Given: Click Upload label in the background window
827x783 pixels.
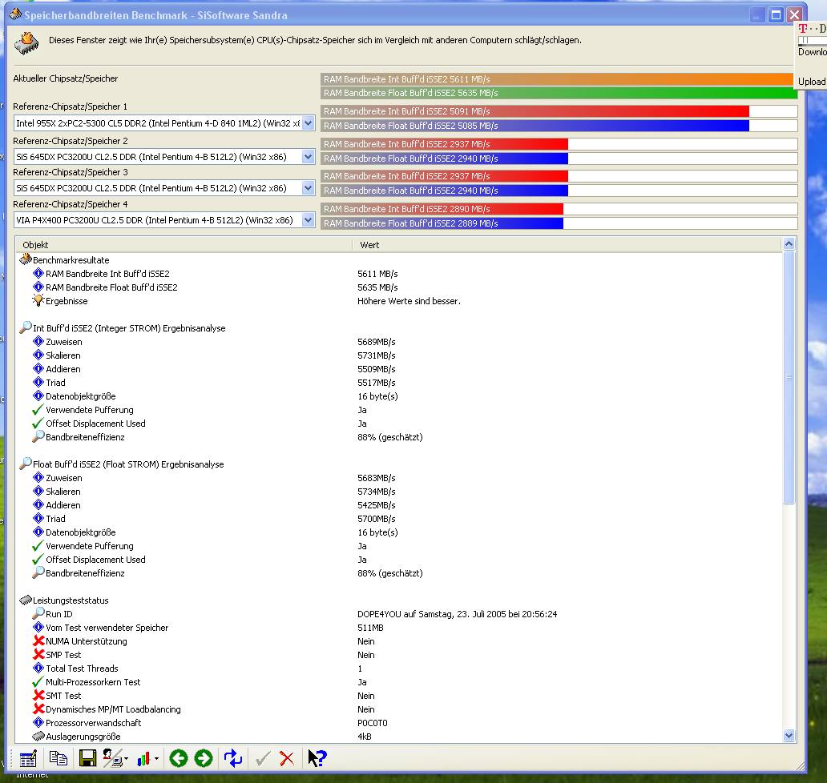Looking at the screenshot, I should point(811,81).
